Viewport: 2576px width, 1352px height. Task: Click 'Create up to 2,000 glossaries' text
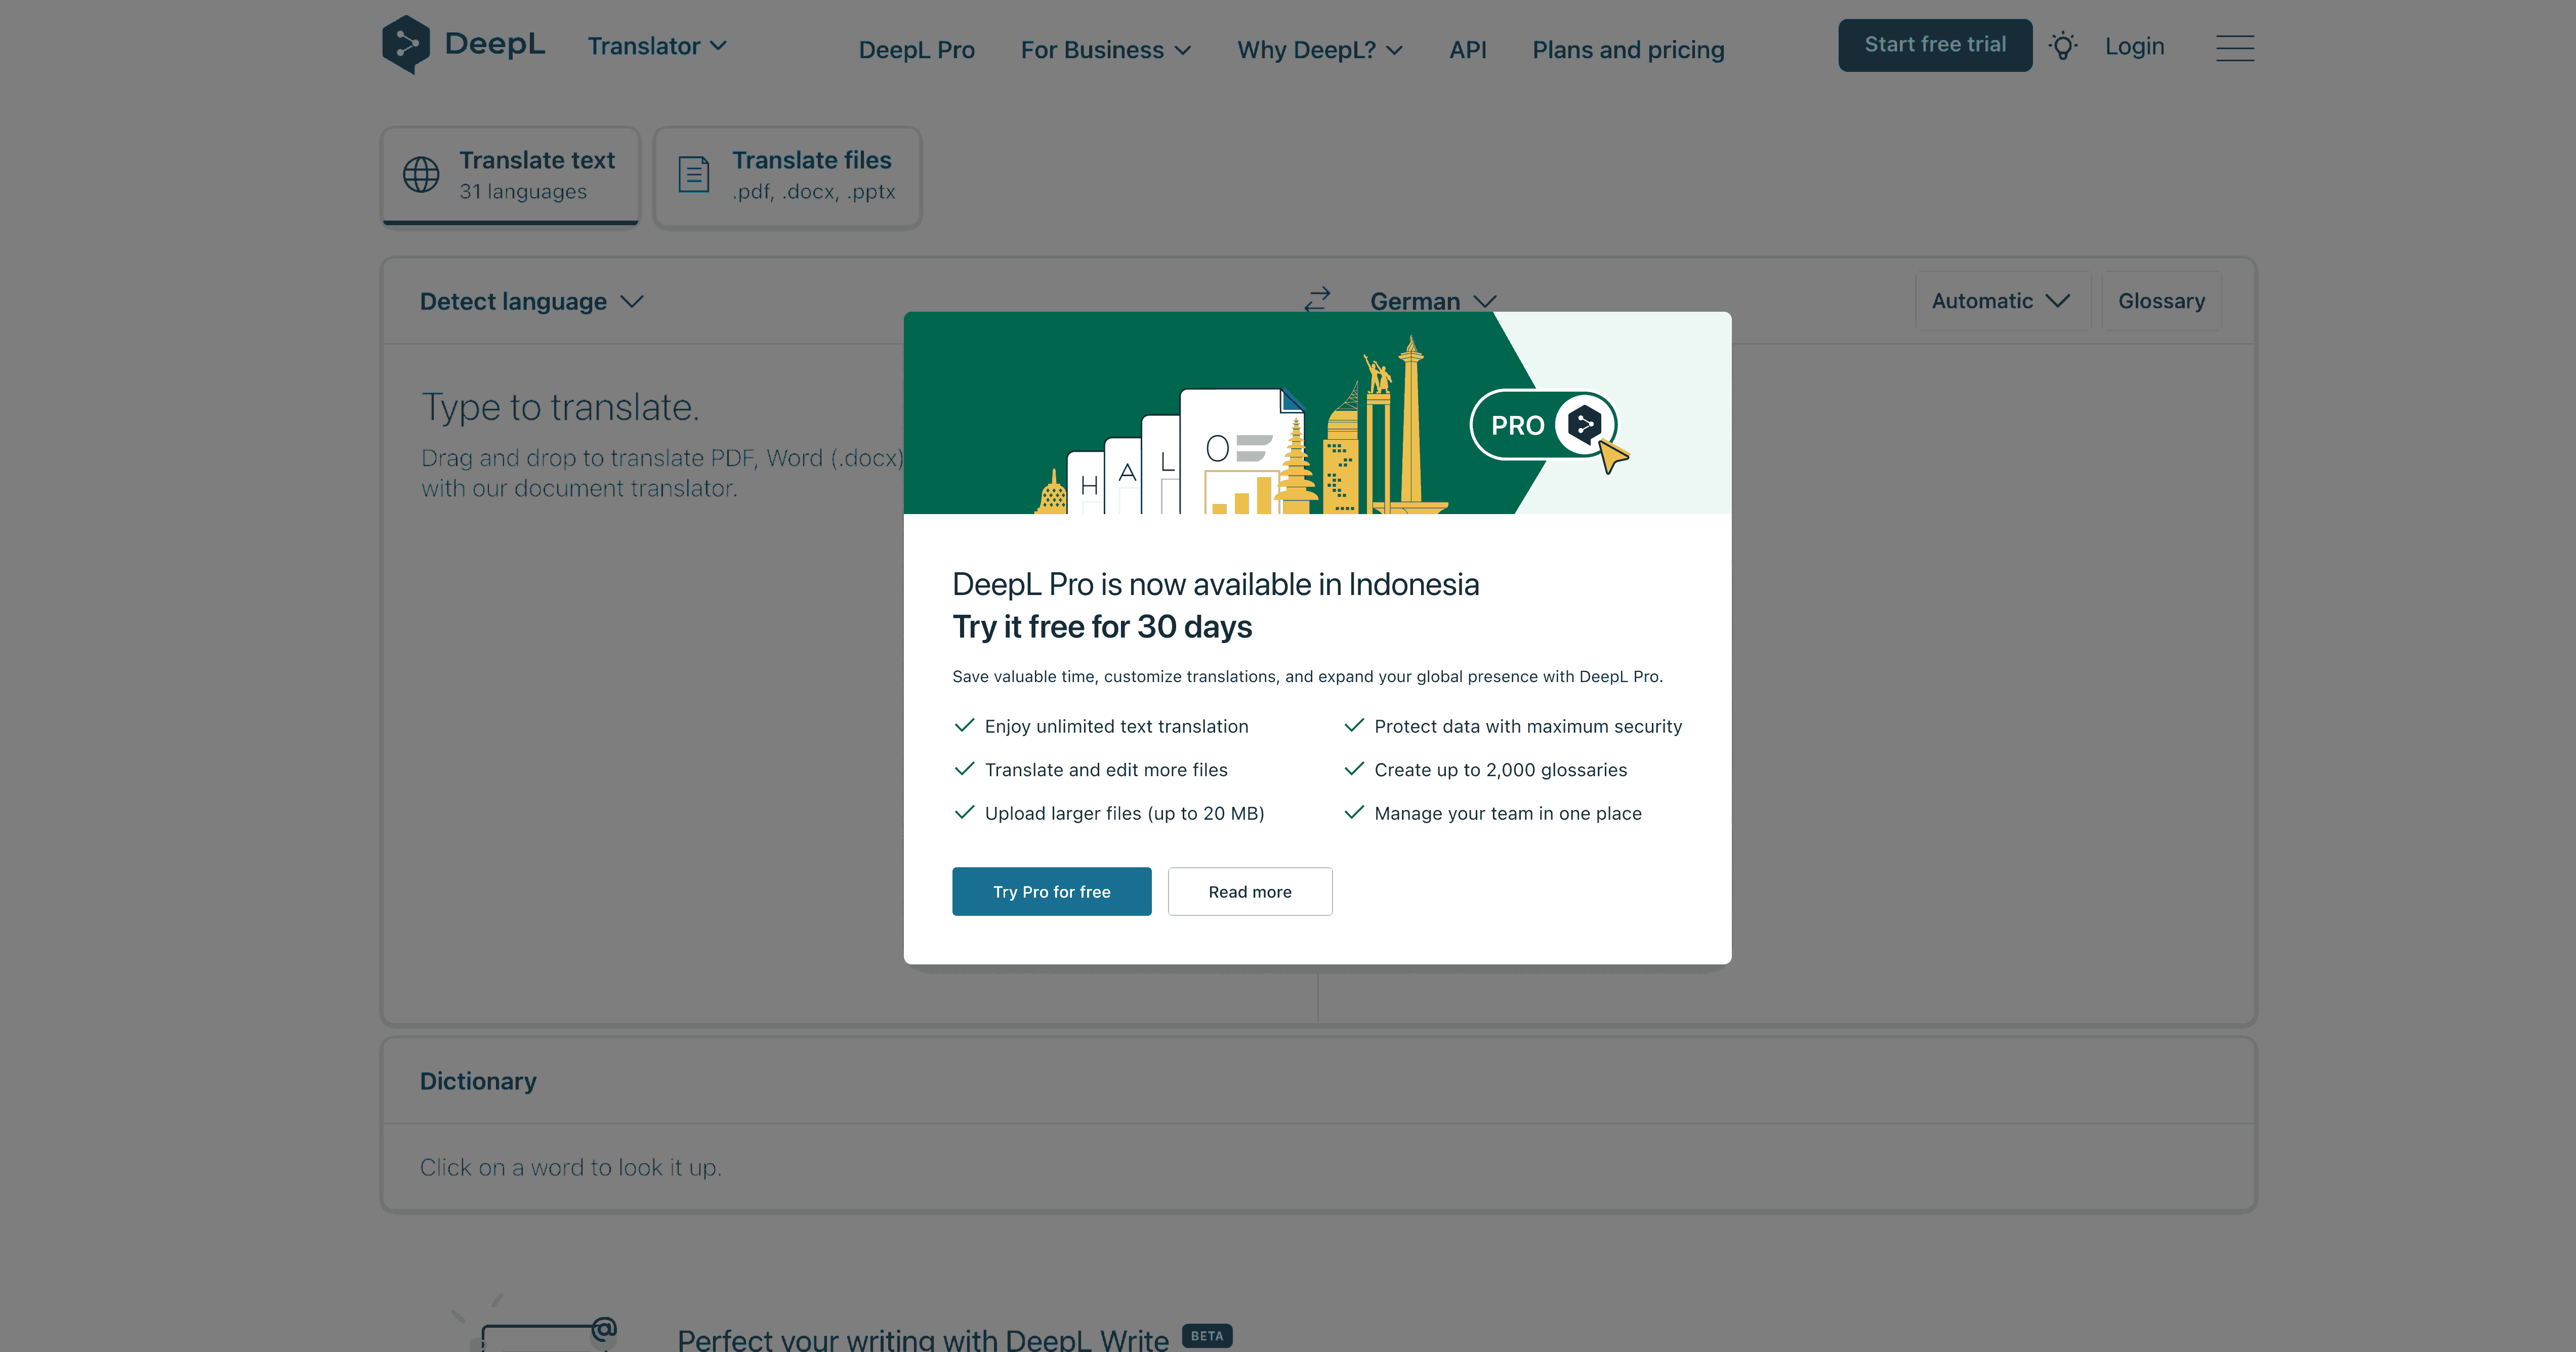[x=1500, y=770]
